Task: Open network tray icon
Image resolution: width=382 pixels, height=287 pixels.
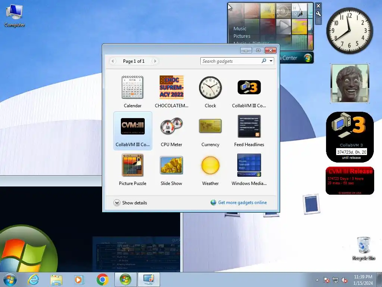Action: coord(335,280)
